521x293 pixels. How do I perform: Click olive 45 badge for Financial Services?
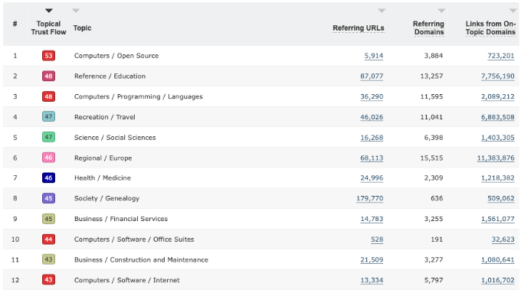click(48, 219)
